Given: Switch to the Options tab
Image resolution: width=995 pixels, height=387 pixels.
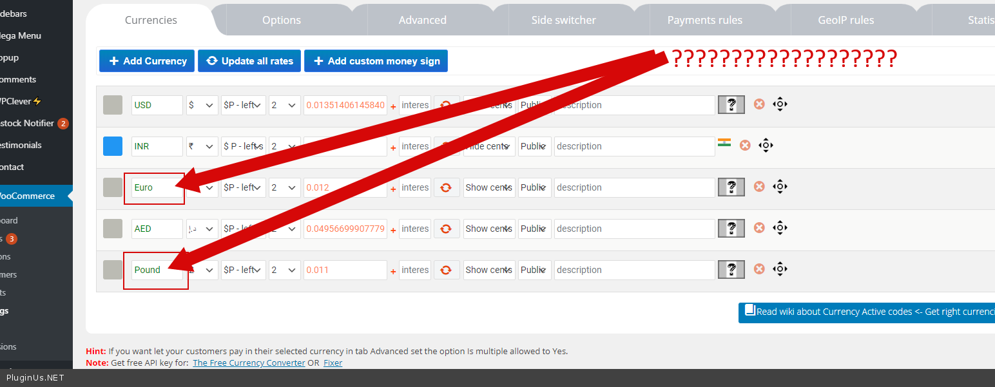Looking at the screenshot, I should [x=282, y=20].
